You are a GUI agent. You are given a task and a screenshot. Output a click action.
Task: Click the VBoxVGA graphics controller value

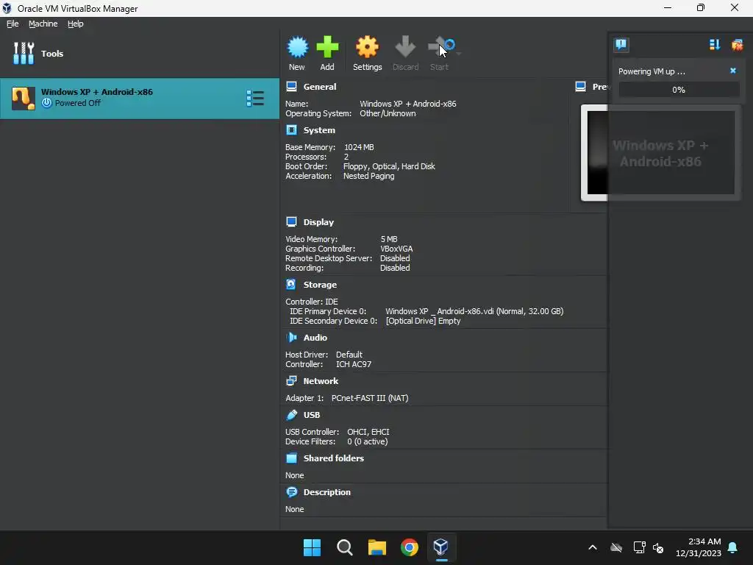(x=396, y=249)
